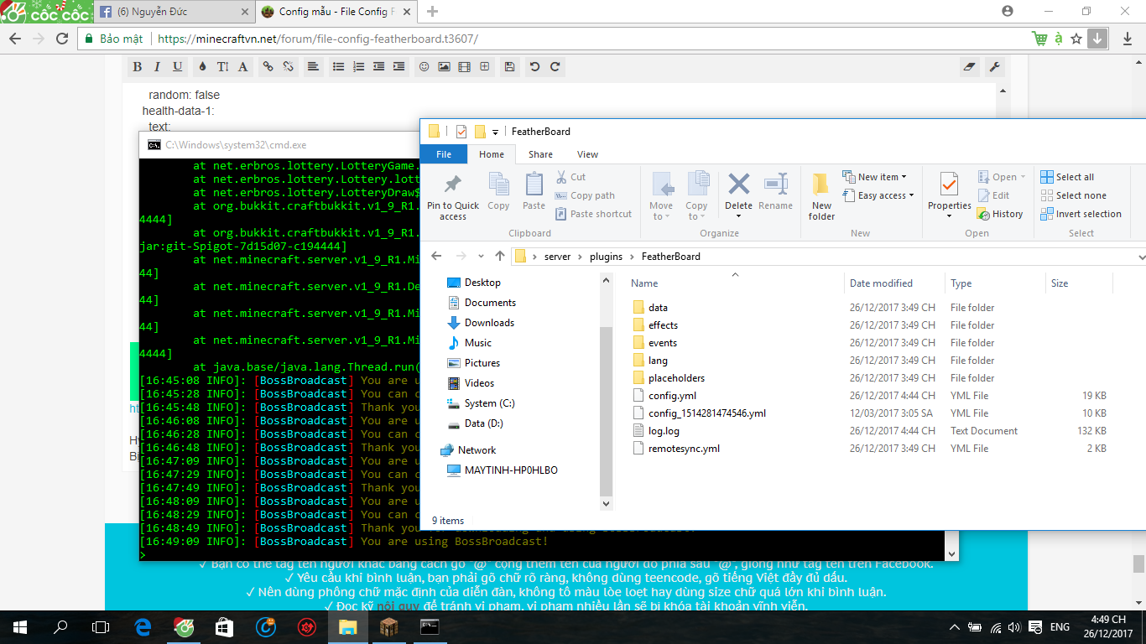The height and width of the screenshot is (644, 1146).
Task: Click the editor undo arrow
Action: click(x=534, y=67)
